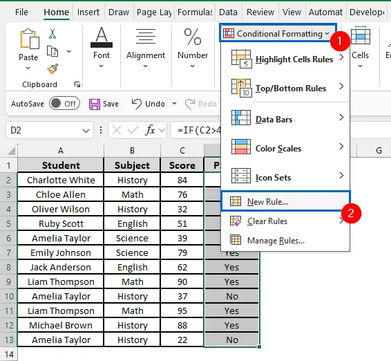This screenshot has height=361, width=391.
Task: Click the Cut scissors icon
Action: [x=53, y=33]
